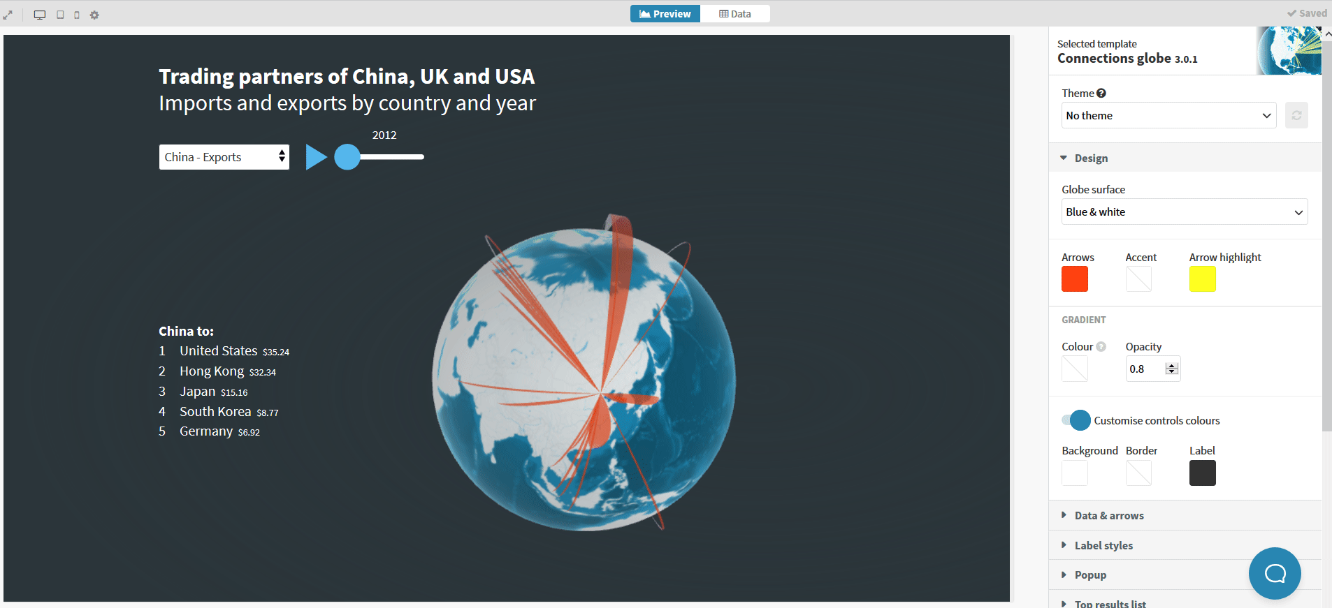Image resolution: width=1332 pixels, height=608 pixels.
Task: Open preview settings gear icon
Action: point(94,15)
